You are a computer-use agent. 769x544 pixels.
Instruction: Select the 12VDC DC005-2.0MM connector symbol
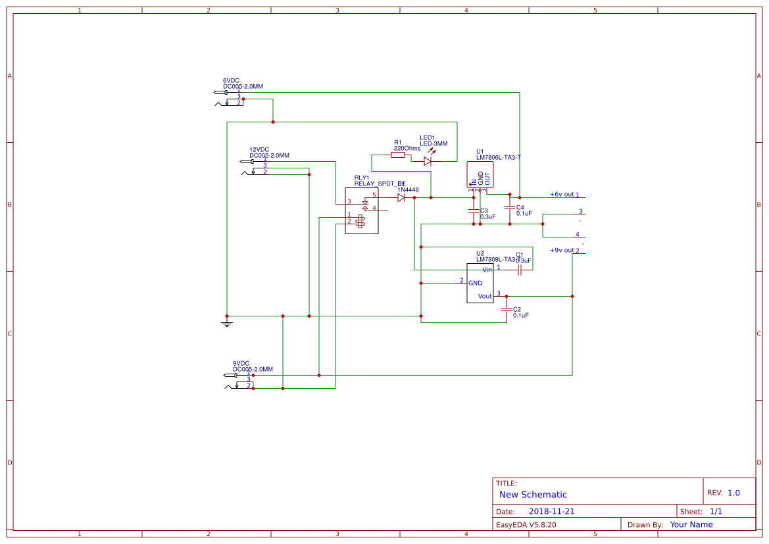[x=253, y=168]
